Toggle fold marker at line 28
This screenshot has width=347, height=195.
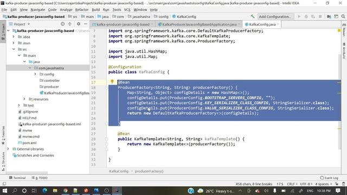coord(106,139)
